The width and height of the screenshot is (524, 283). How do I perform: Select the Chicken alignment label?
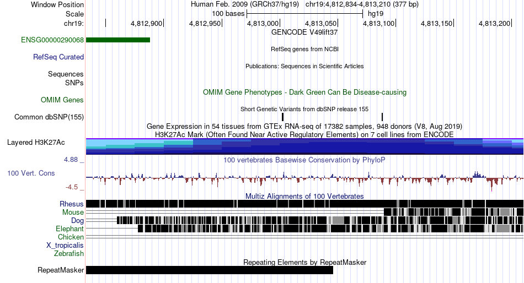pos(71,237)
